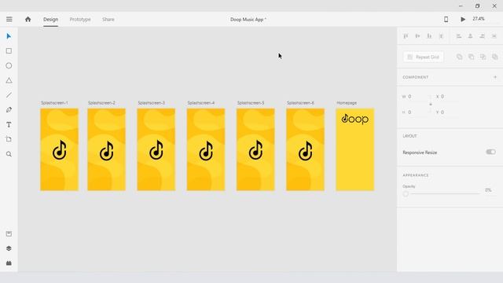Select the Splashscreen-5 artboard label
Viewport: 503px width, 283px height.
click(251, 103)
